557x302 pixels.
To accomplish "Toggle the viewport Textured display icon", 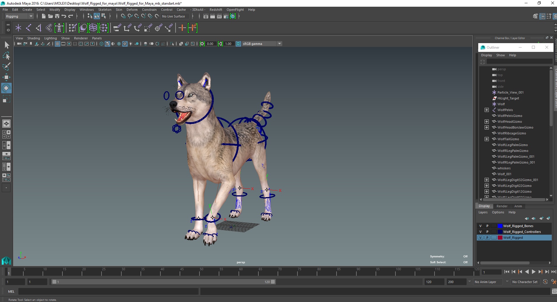I will (x=125, y=44).
